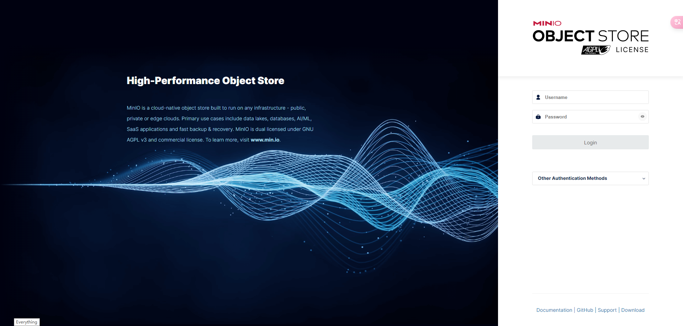Click the user icon beside Username
Viewport: 683px width, 326px height.
pyautogui.click(x=538, y=97)
